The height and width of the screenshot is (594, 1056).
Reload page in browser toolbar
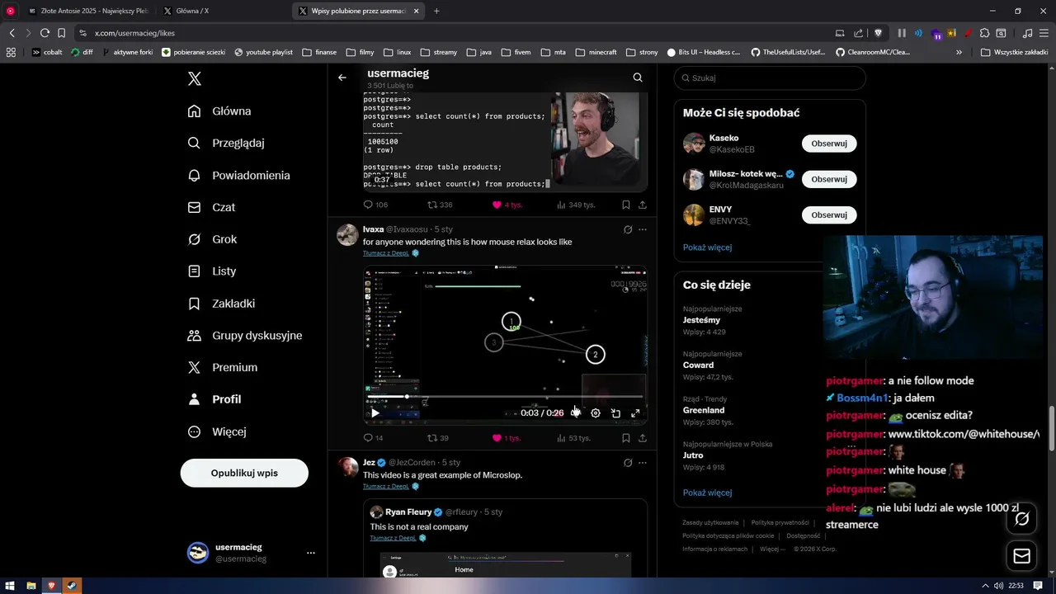(45, 33)
